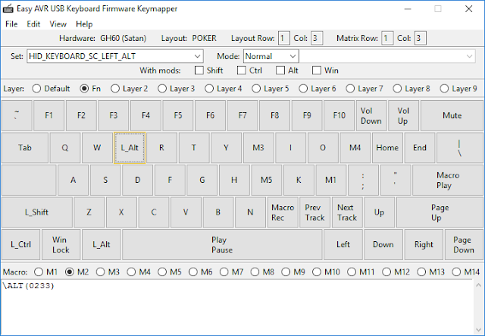
Task: Click the backslash pipe key
Action: [x=460, y=148]
